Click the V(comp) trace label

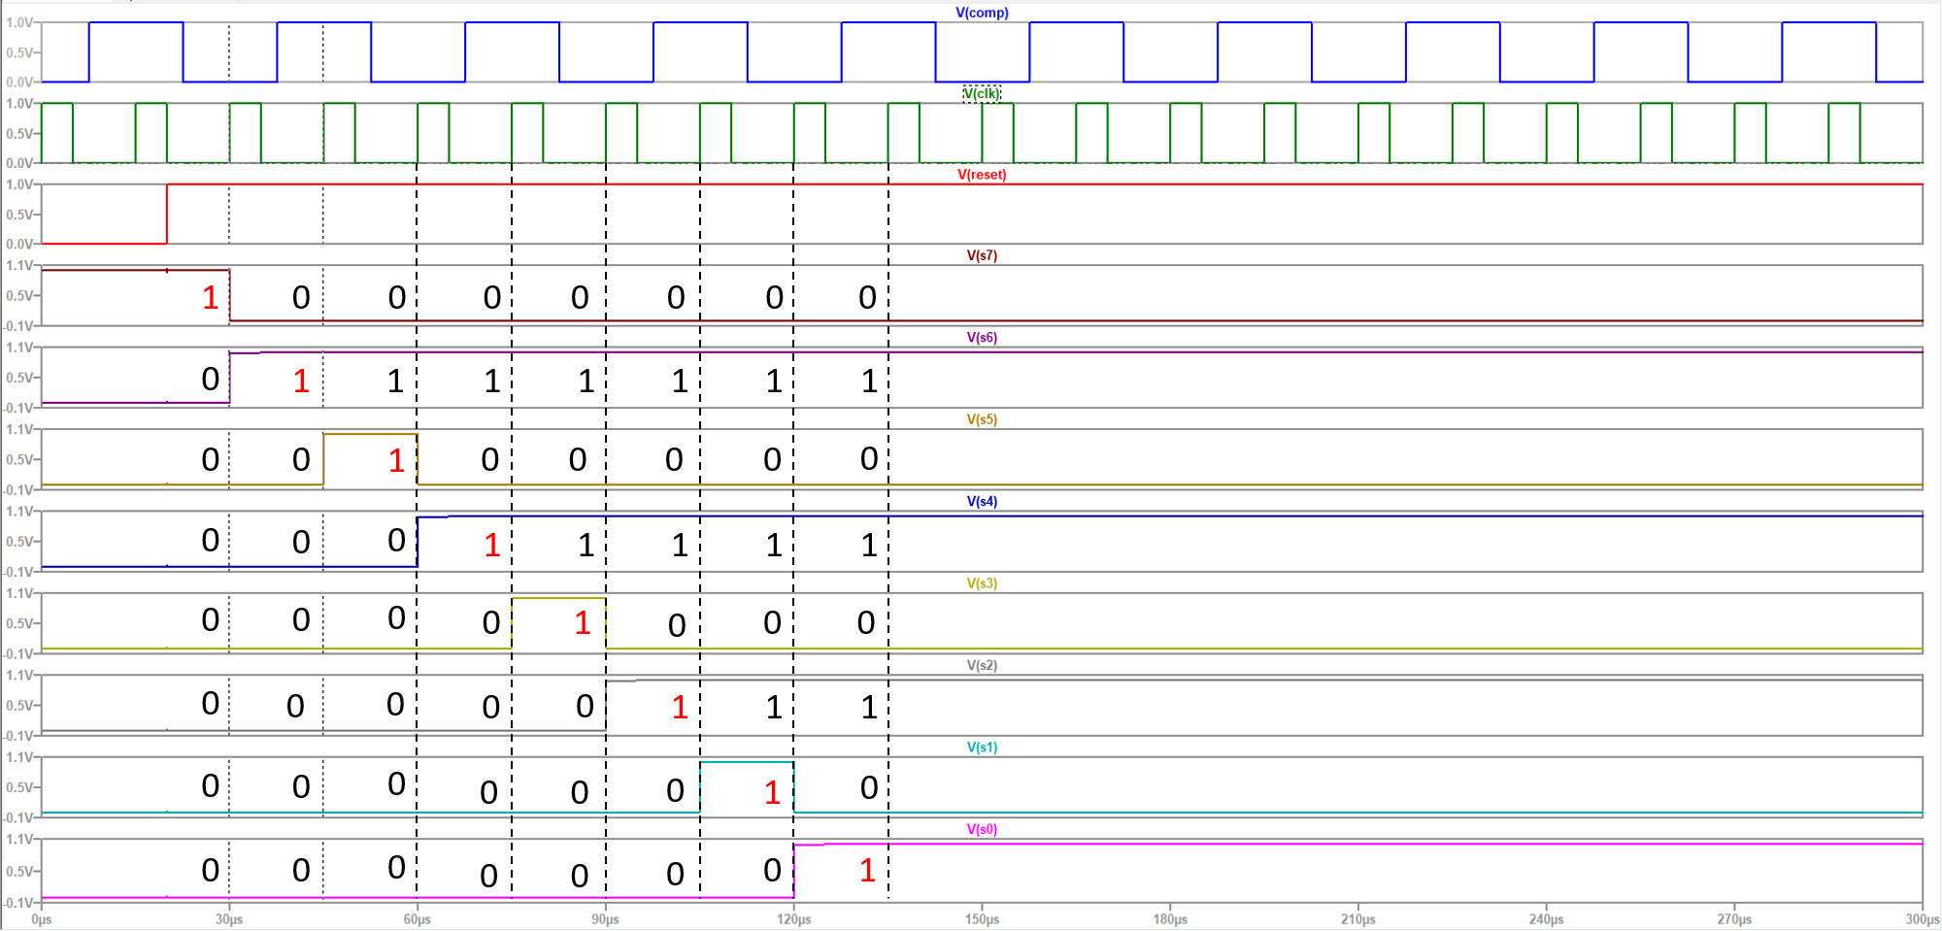982,13
